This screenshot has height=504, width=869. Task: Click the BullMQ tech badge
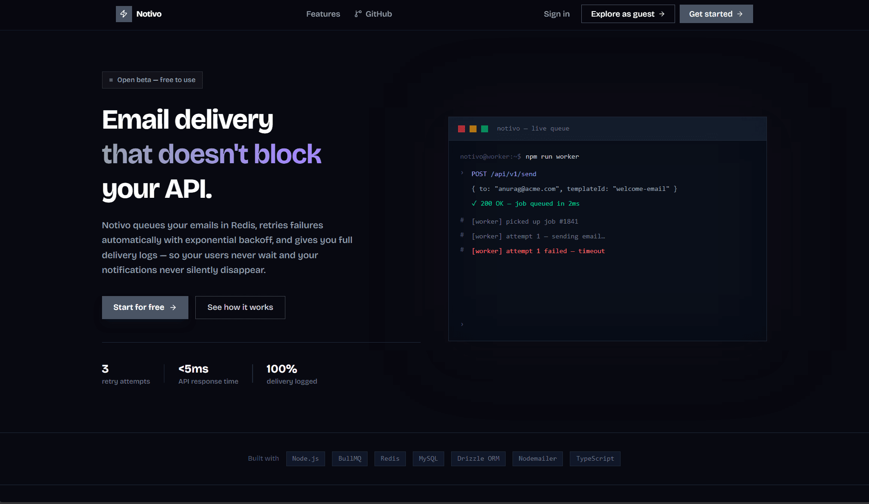tap(350, 459)
